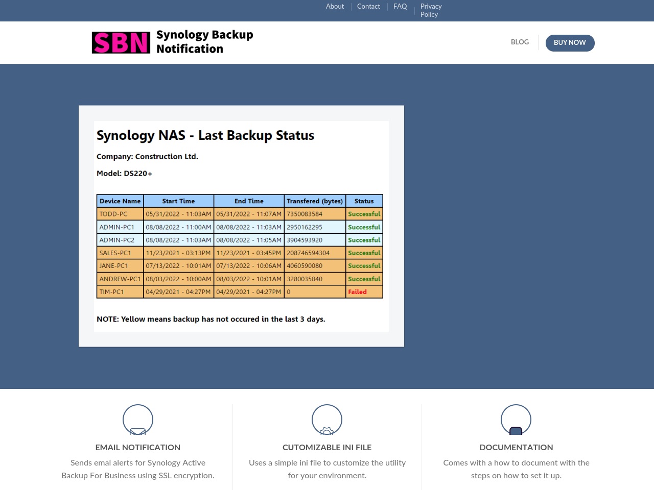
Task: Click the how to document description text
Action: click(516, 469)
